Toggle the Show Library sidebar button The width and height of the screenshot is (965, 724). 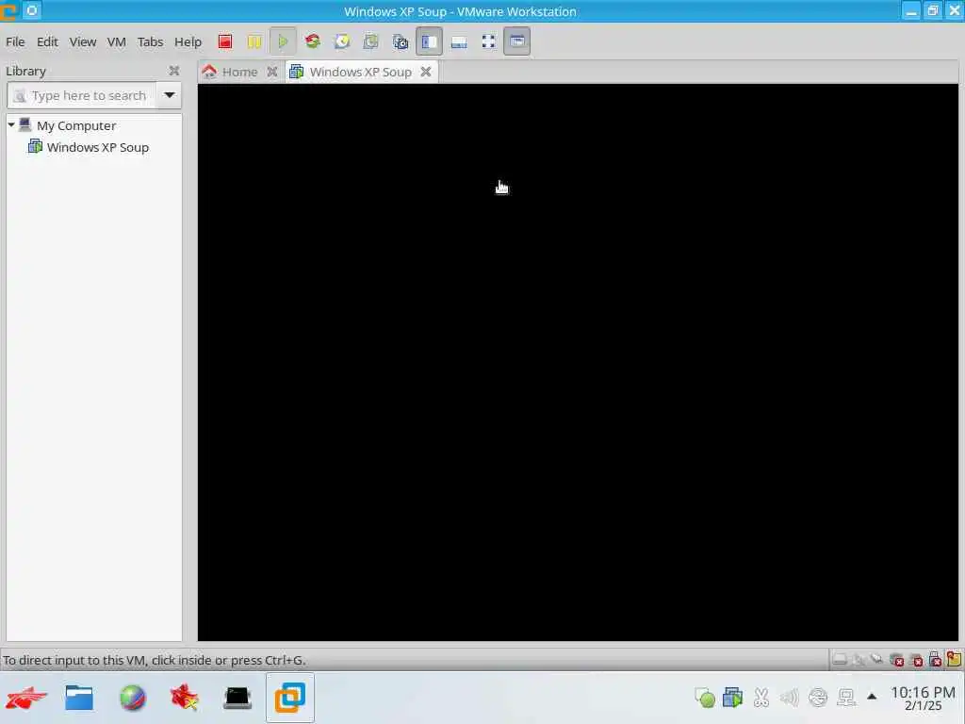pyautogui.click(x=429, y=41)
